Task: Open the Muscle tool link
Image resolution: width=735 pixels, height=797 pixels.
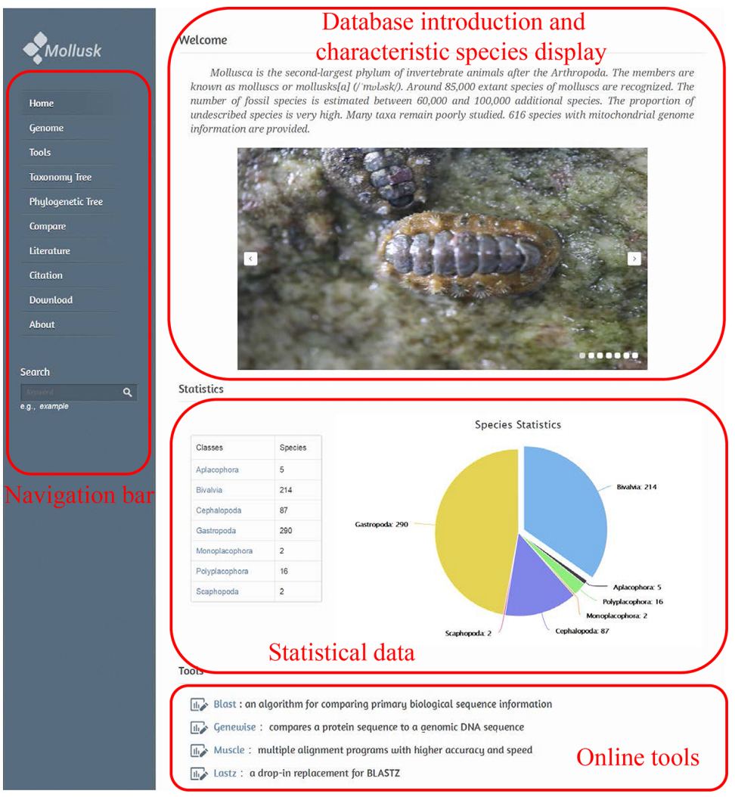Action: 228,750
